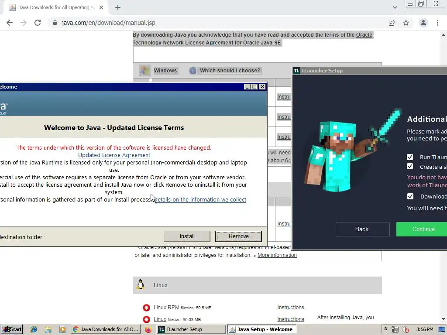
Task: Reload the Java download page
Action: point(38,23)
